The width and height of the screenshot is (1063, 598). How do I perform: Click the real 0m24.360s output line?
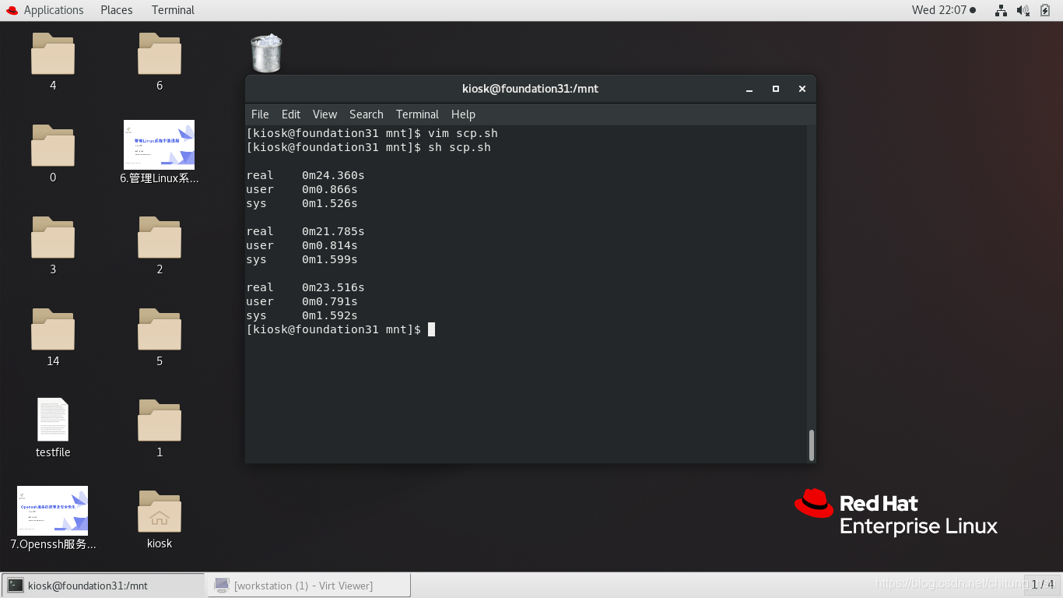coord(305,175)
